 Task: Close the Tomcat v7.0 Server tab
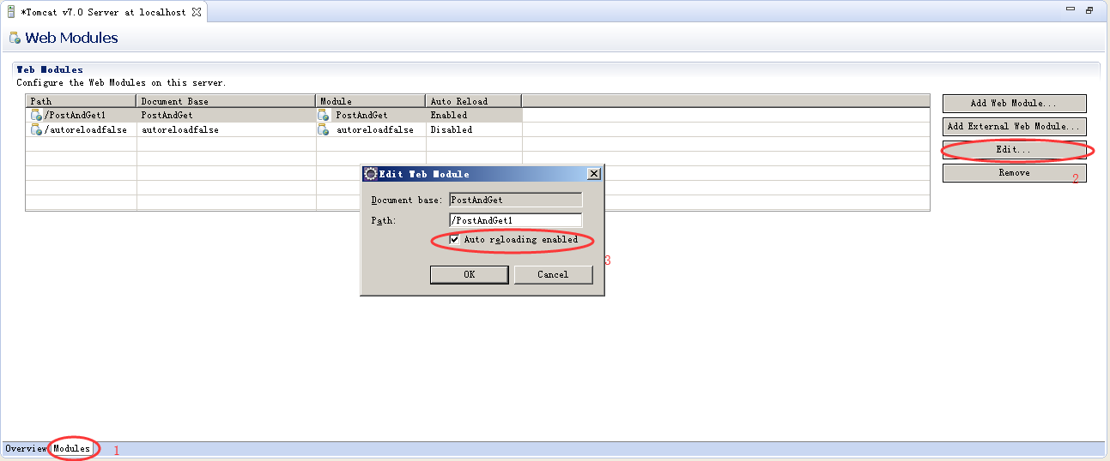197,12
